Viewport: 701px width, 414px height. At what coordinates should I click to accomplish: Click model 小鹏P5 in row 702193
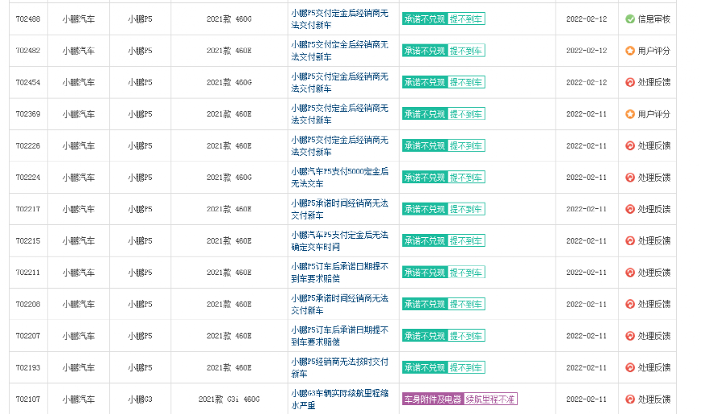pos(140,367)
